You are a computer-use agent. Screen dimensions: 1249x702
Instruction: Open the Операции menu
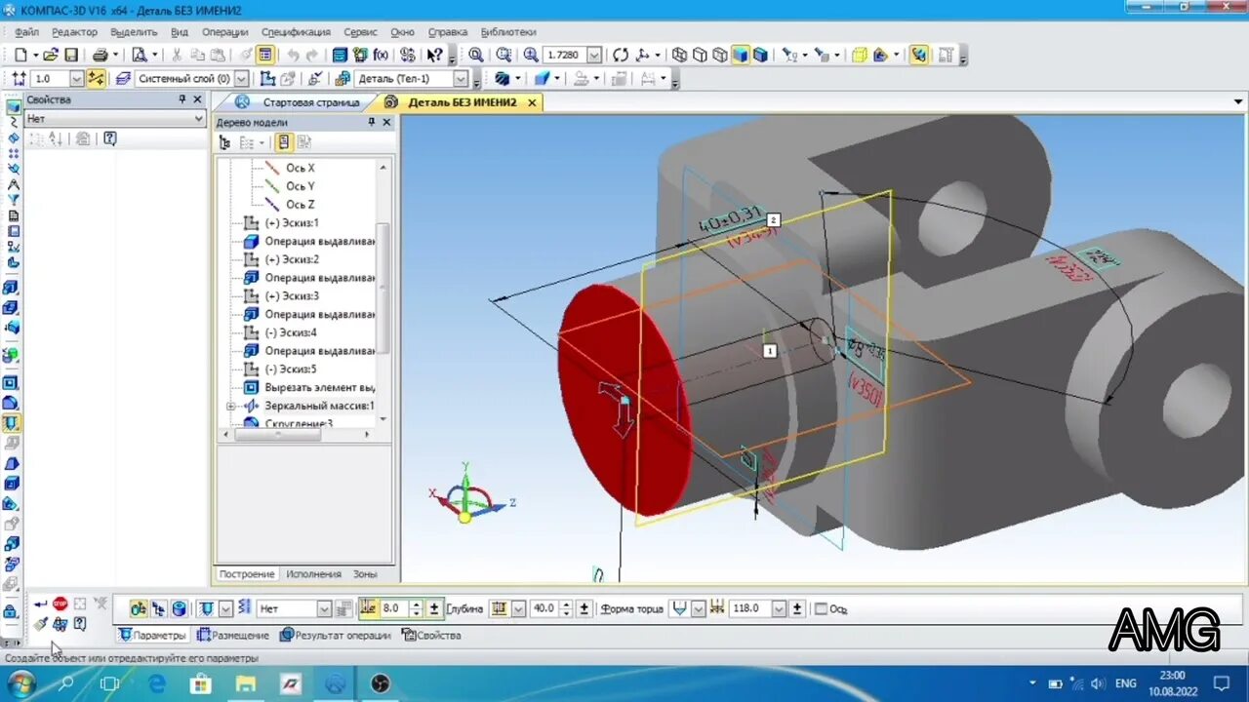coord(224,32)
